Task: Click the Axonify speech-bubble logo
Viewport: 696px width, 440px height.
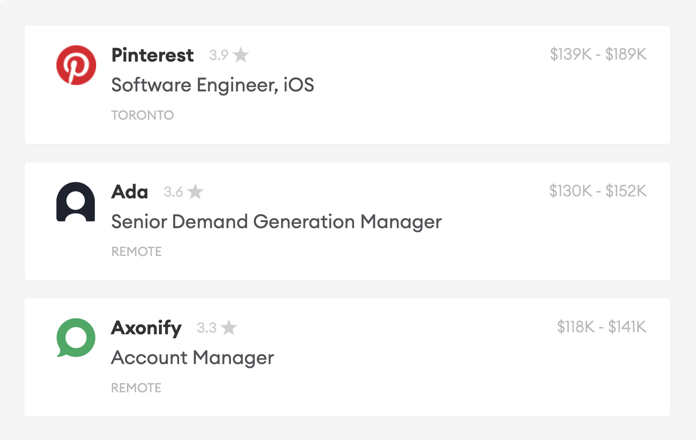Action: click(x=76, y=338)
